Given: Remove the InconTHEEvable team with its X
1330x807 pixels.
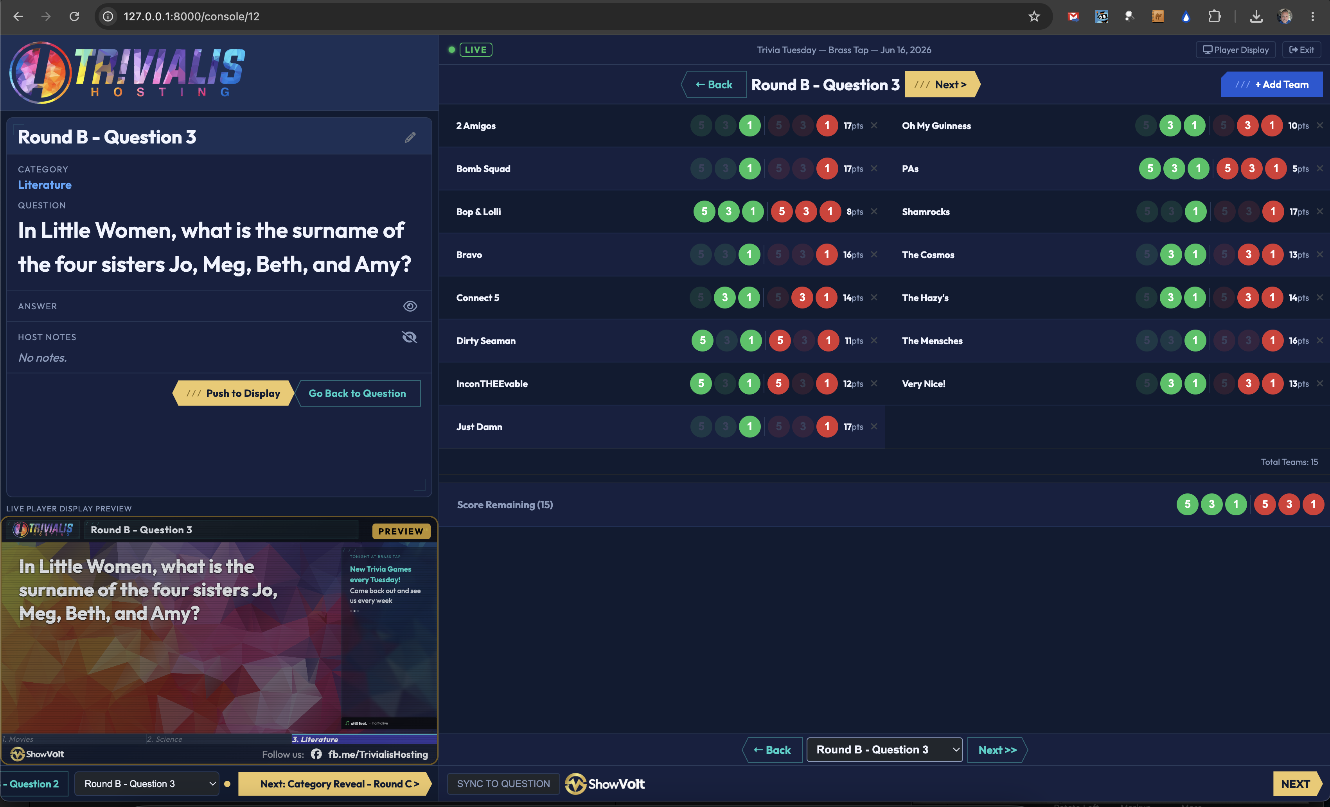Looking at the screenshot, I should [874, 384].
